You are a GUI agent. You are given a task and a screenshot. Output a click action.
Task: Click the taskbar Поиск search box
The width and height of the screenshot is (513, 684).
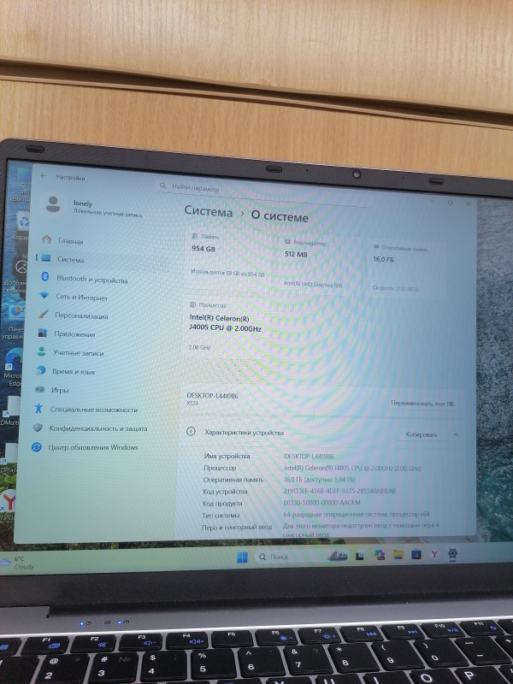tap(302, 557)
